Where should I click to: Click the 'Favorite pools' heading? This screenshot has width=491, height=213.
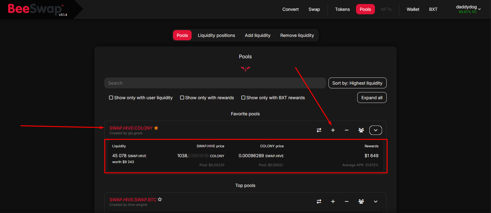click(245, 114)
